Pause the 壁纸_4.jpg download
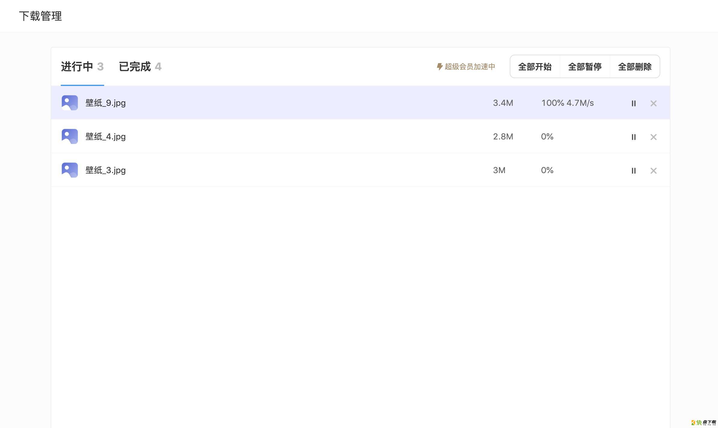The height and width of the screenshot is (428, 718). point(633,137)
